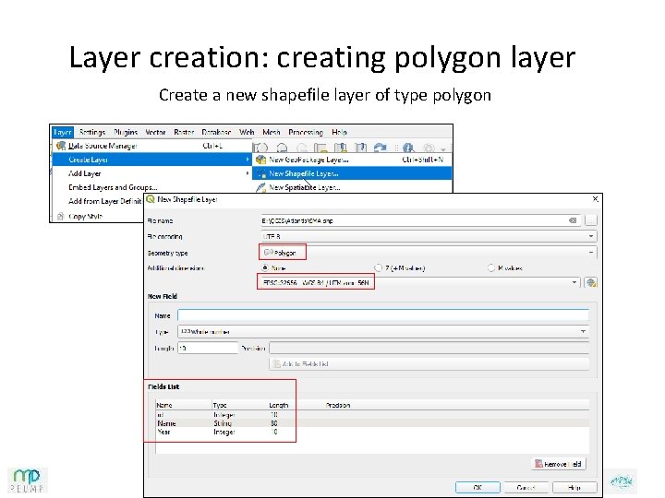This screenshot has width=665, height=498.
Task: Select Add Layer submenu entry
Action: click(151, 173)
